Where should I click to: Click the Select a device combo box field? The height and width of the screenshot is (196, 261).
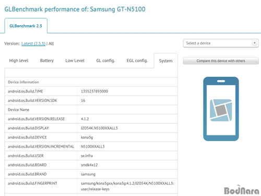pos(221,43)
